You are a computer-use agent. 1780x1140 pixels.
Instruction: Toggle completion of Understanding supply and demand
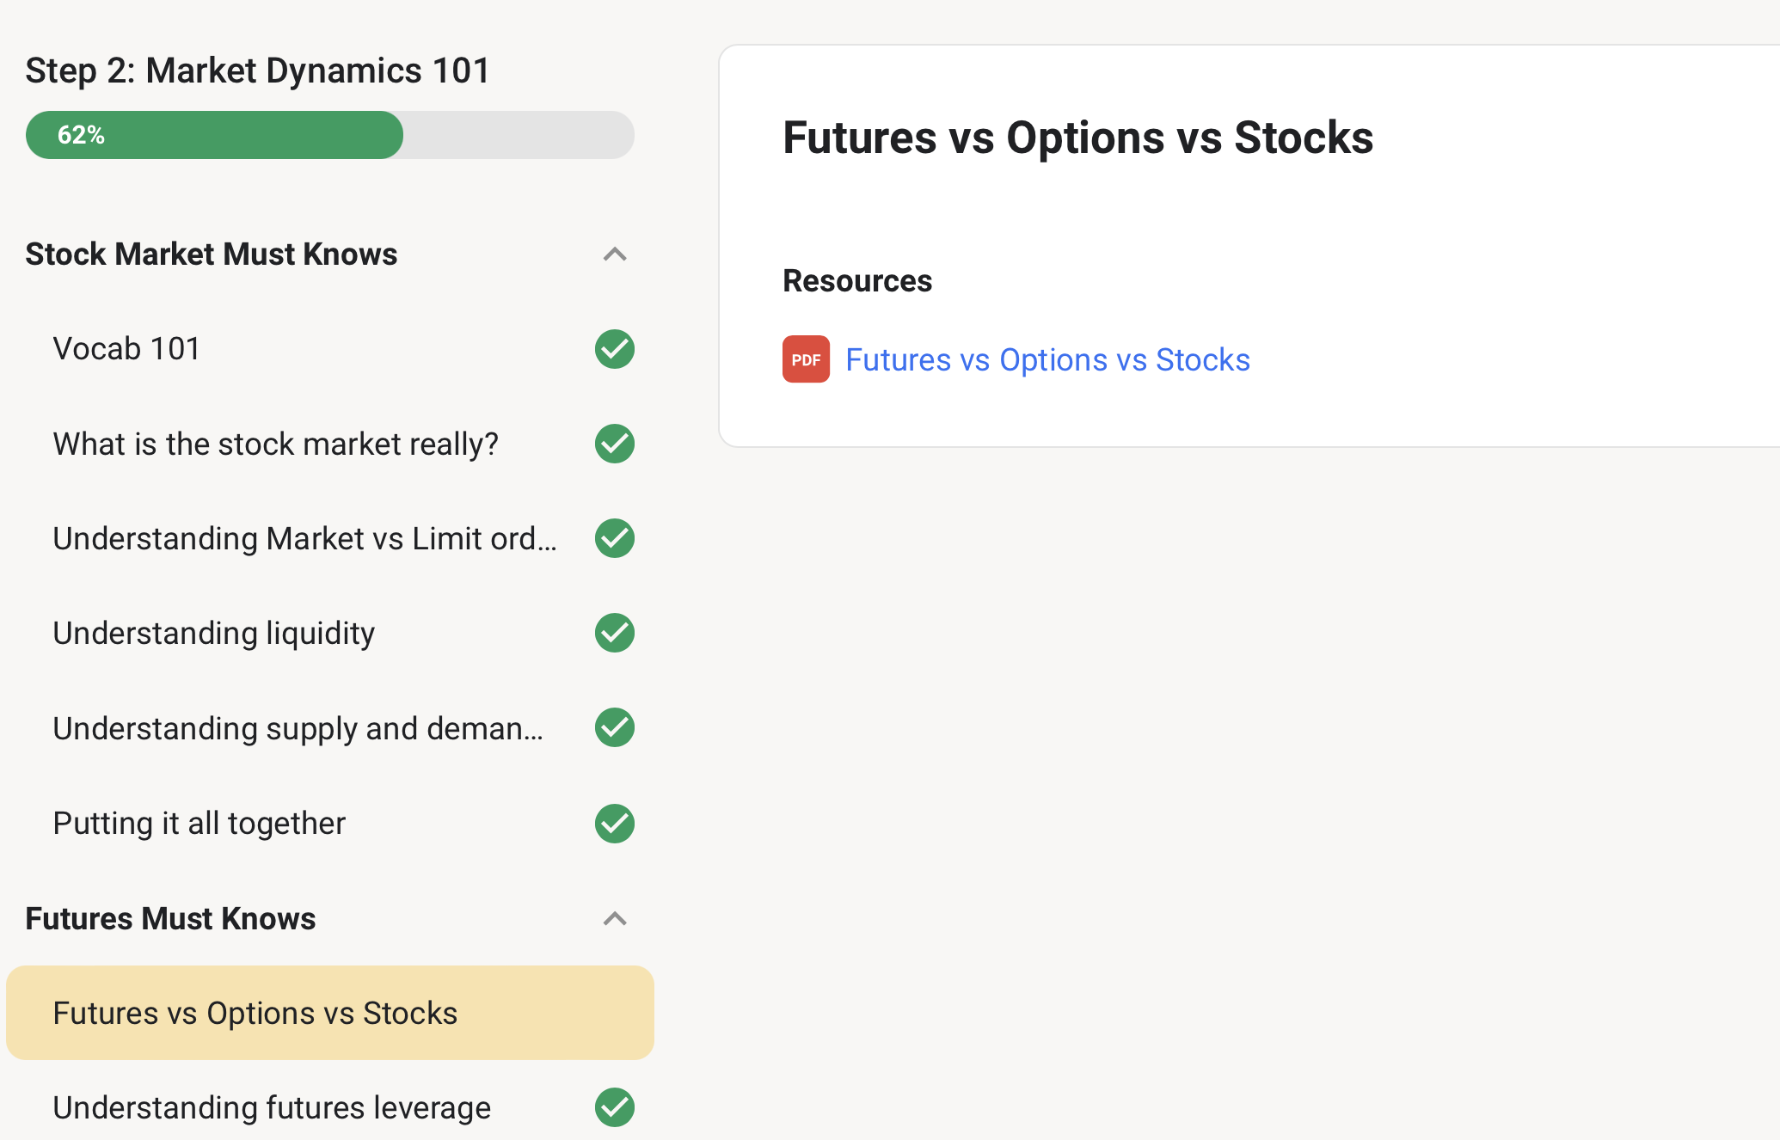click(614, 727)
